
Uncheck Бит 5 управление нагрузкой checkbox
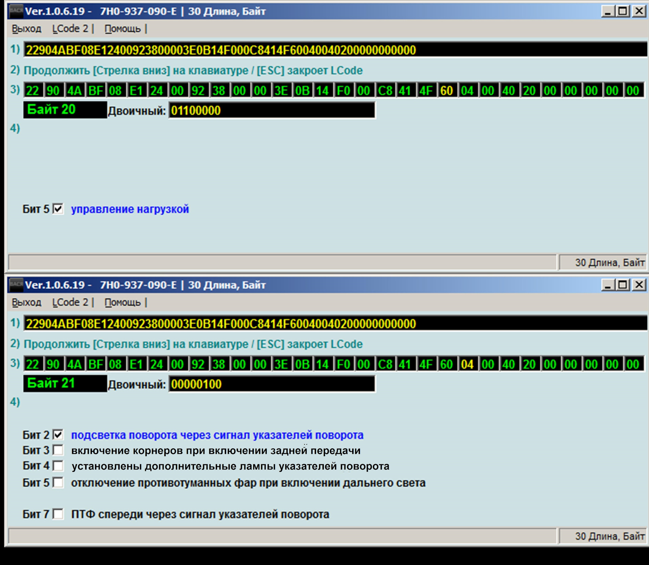click(x=58, y=209)
